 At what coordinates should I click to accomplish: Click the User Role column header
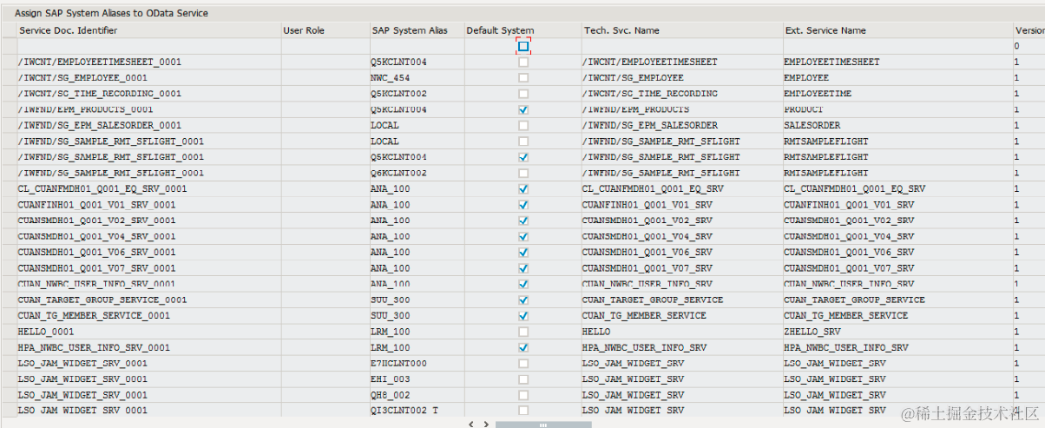point(325,30)
